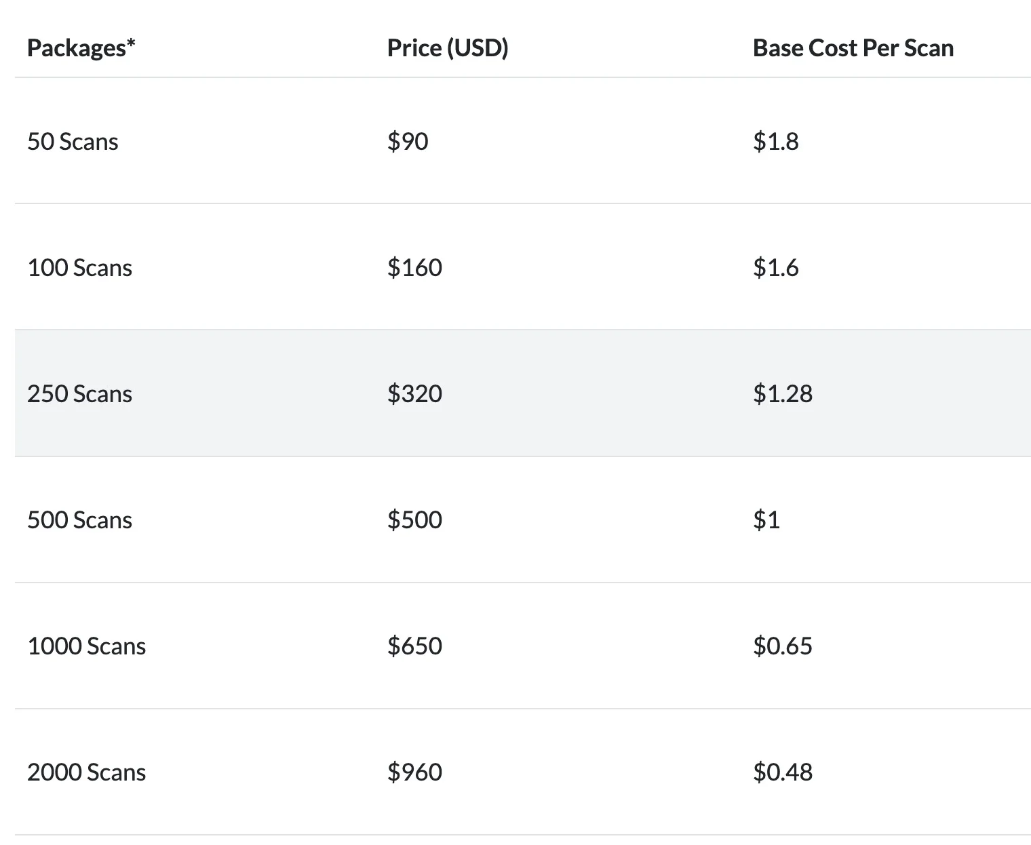Select the highlighted 250 Scans package

(x=79, y=394)
